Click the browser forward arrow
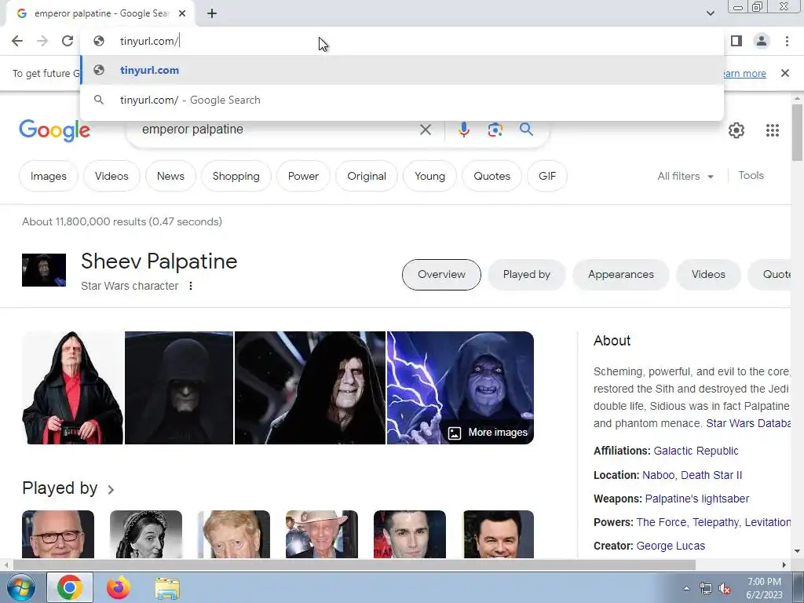This screenshot has height=603, width=804. point(42,41)
